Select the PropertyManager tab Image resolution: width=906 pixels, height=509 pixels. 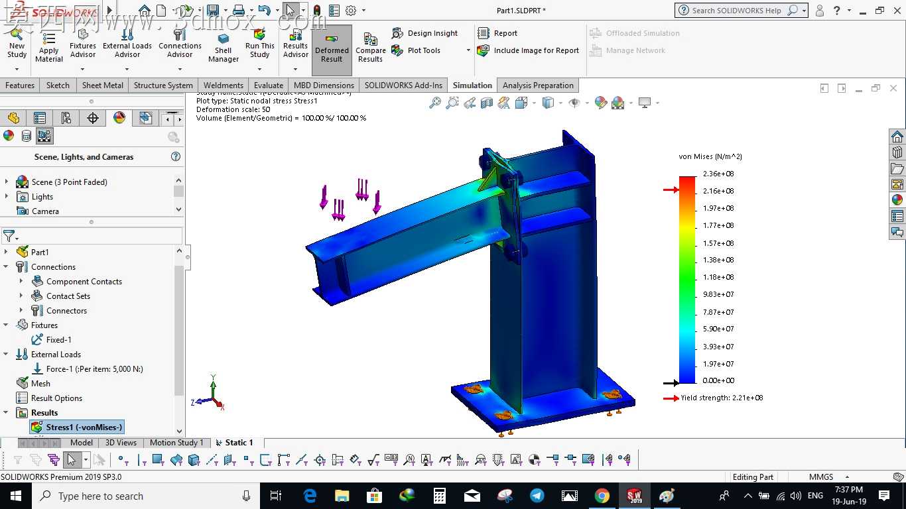(40, 118)
